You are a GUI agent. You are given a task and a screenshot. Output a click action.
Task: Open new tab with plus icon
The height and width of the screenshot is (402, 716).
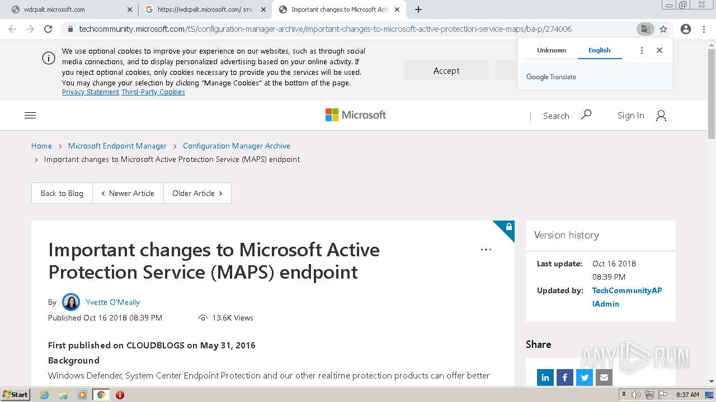coord(418,9)
